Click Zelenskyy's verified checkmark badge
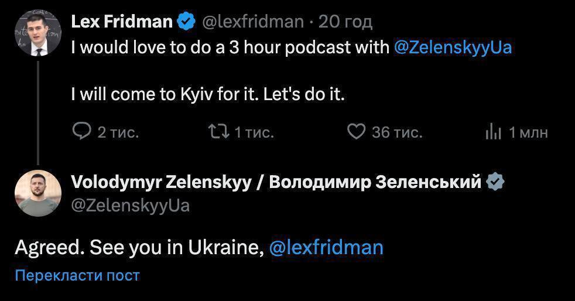The width and height of the screenshot is (575, 301). coord(496,182)
